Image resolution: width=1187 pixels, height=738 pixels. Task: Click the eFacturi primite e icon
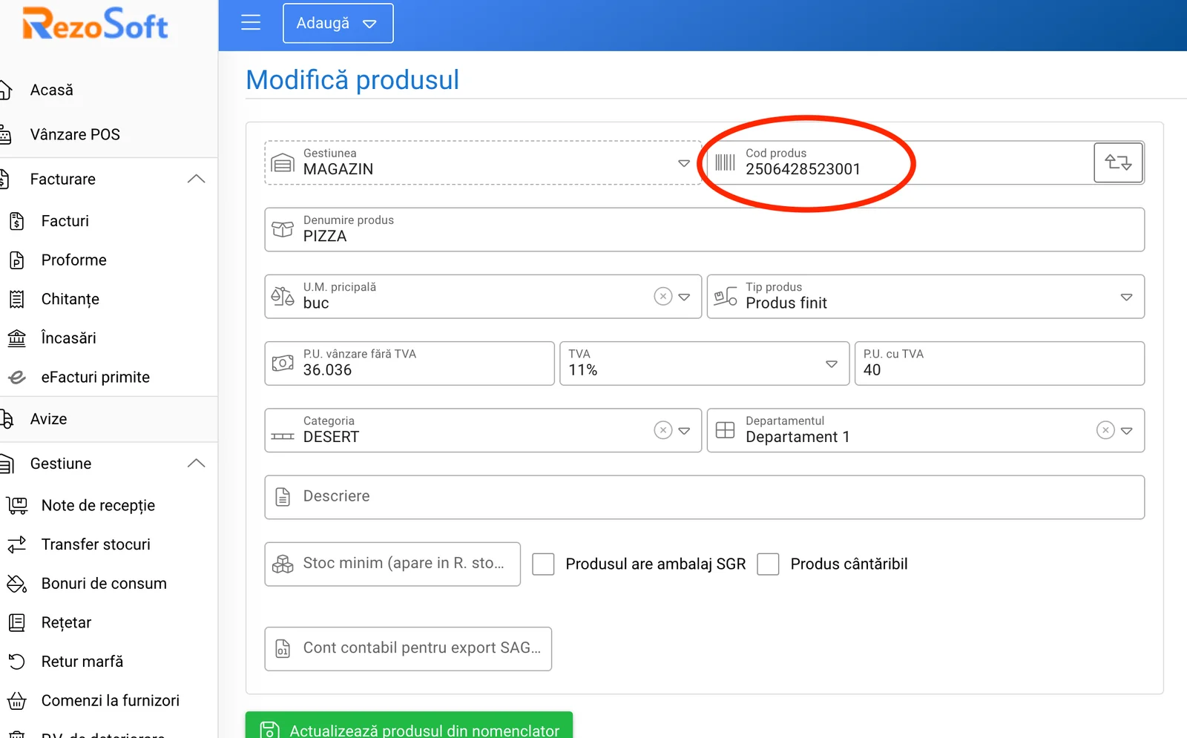16,378
